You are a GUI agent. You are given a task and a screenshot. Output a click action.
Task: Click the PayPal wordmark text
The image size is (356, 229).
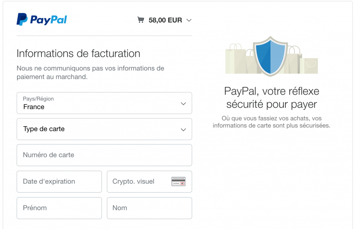48,20
